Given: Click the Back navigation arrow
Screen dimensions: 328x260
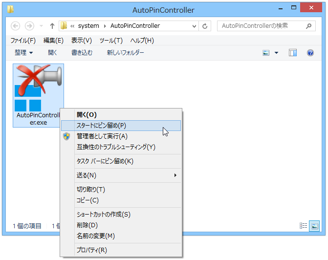Looking at the screenshot, I should [15, 26].
